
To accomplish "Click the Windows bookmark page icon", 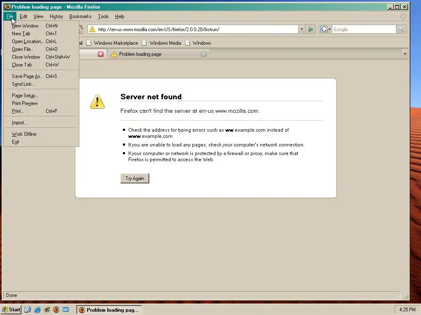I will click(x=187, y=43).
